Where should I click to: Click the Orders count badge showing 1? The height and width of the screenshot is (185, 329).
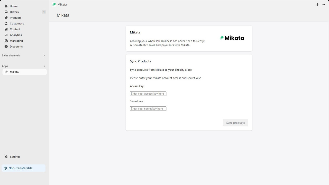click(44, 12)
